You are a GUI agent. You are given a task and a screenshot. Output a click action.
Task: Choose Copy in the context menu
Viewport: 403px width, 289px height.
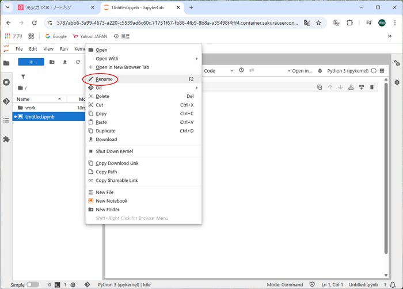pos(143,113)
